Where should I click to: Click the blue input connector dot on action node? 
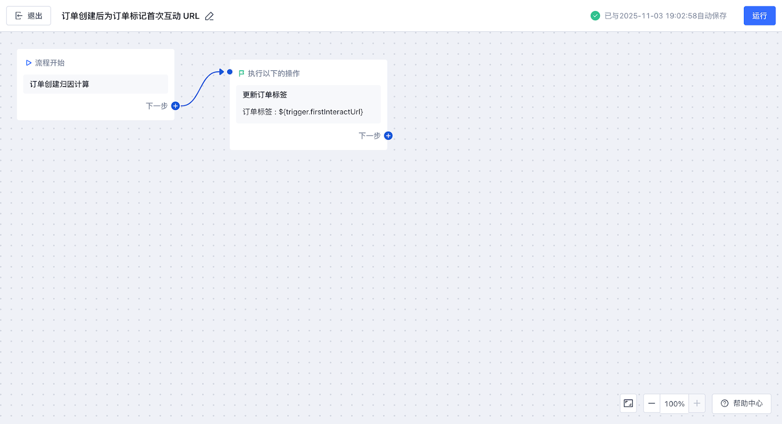click(230, 72)
